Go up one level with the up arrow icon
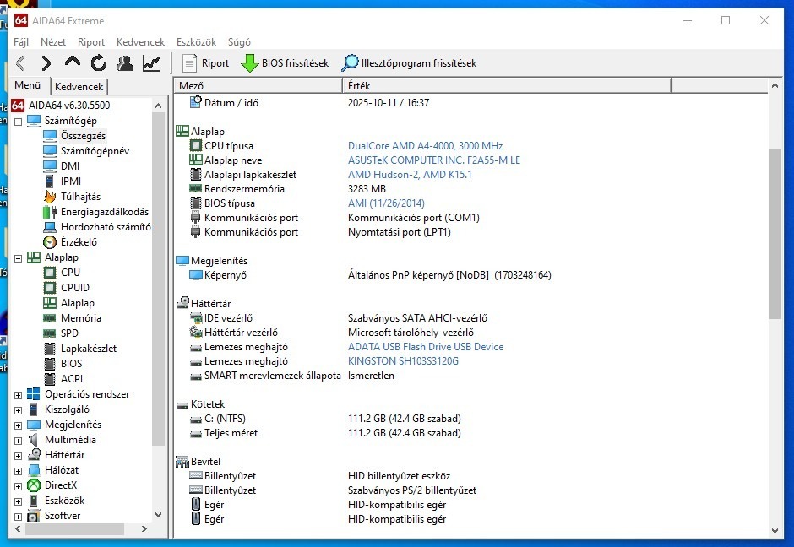This screenshot has height=547, width=794. [73, 62]
